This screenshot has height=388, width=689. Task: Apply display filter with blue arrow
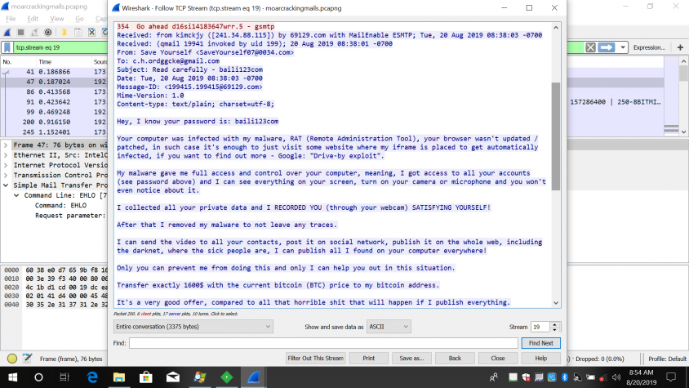click(607, 47)
